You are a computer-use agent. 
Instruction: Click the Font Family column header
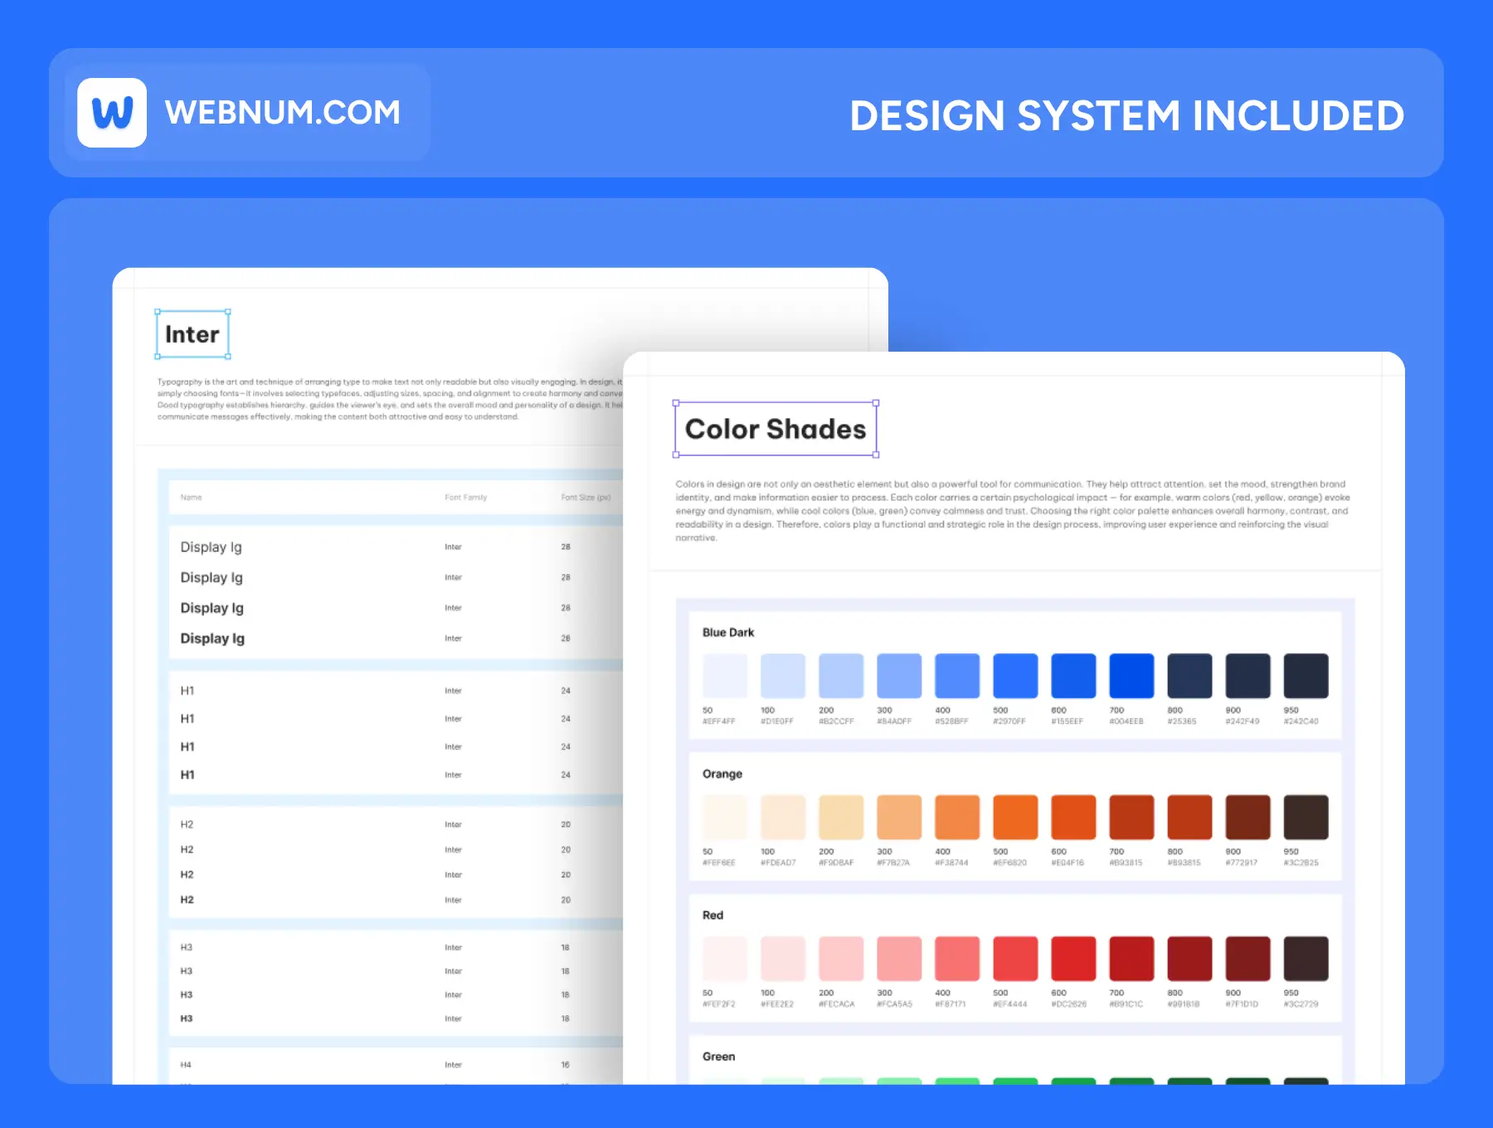pos(465,498)
